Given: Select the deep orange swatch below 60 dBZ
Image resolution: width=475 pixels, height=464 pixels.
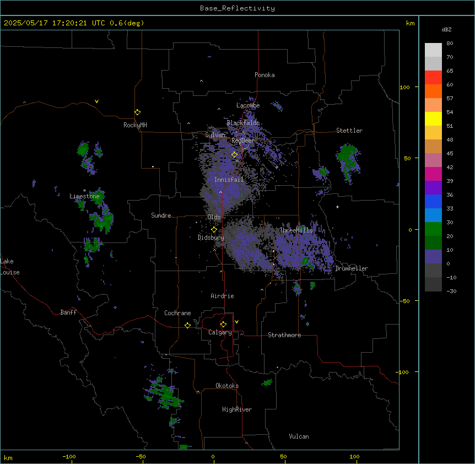Looking at the screenshot, I should point(433,91).
